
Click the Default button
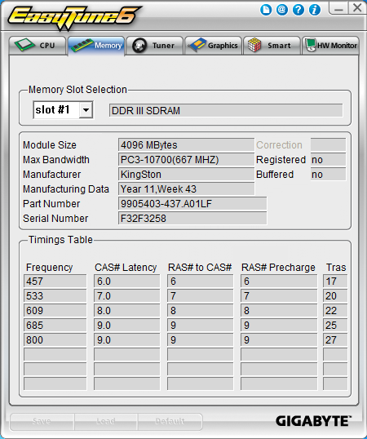coord(170,421)
